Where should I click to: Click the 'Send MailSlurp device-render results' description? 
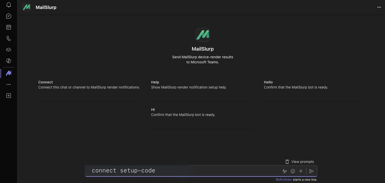pos(203,60)
